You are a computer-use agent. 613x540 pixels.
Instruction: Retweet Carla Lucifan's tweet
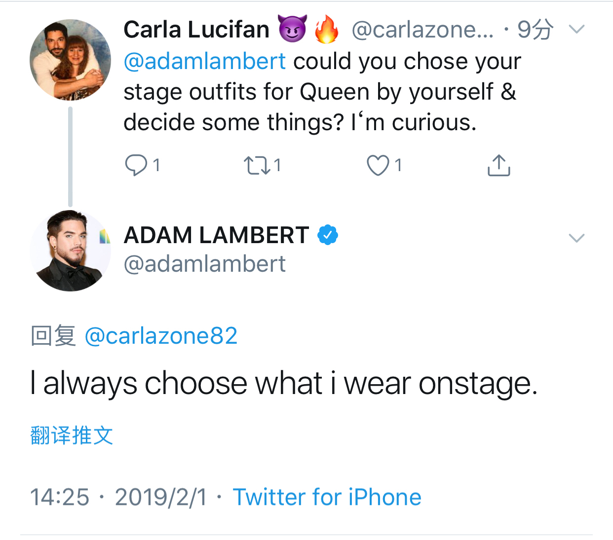257,165
